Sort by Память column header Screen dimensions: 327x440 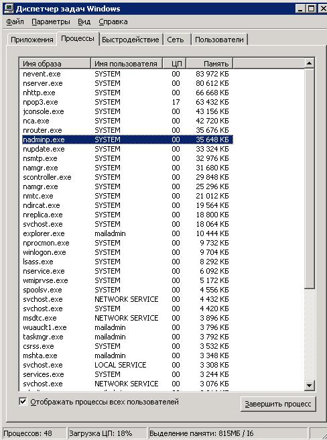pos(210,64)
